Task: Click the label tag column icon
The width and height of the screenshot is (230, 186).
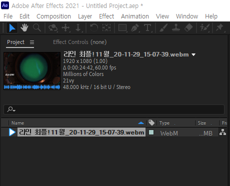Action: coord(151,123)
